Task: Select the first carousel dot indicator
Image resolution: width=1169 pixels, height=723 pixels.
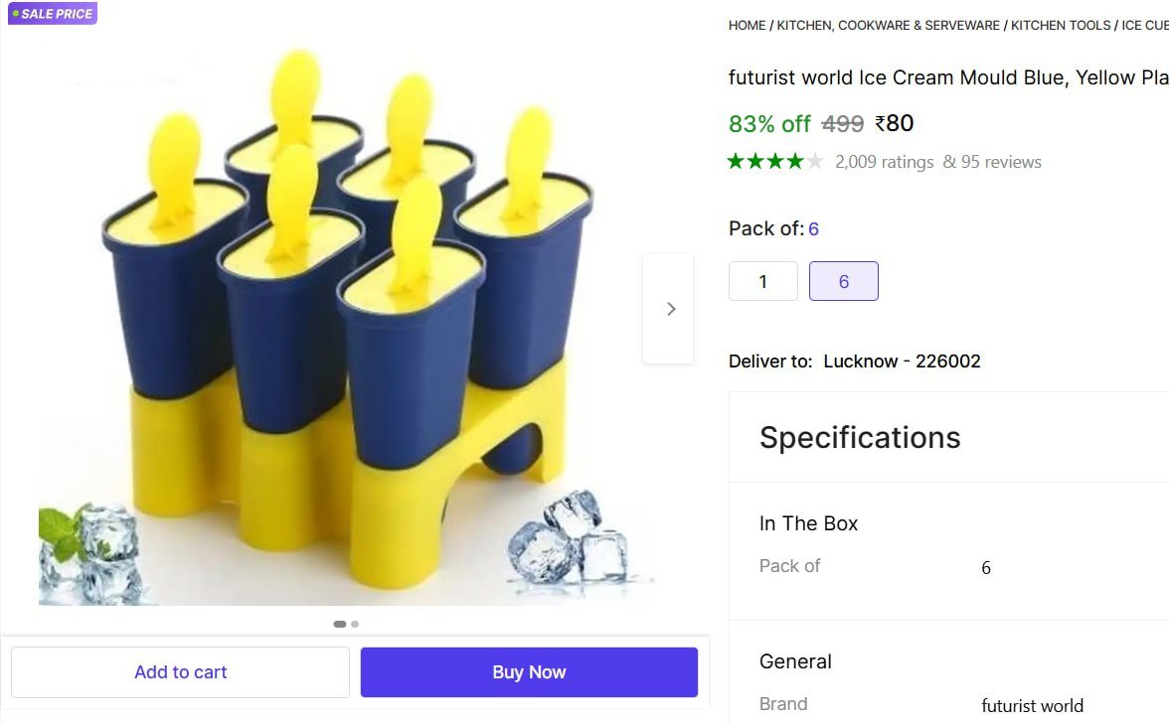Action: (340, 625)
